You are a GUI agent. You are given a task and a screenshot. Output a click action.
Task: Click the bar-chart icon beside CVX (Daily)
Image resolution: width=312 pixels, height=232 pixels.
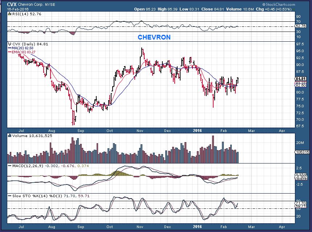9,44
